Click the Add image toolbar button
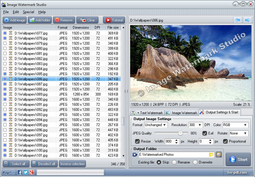Viewport: 255px width, 177px height. (14, 20)
